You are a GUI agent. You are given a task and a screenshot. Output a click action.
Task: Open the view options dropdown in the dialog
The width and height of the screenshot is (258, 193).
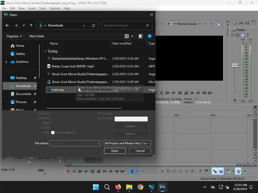coord(132,36)
